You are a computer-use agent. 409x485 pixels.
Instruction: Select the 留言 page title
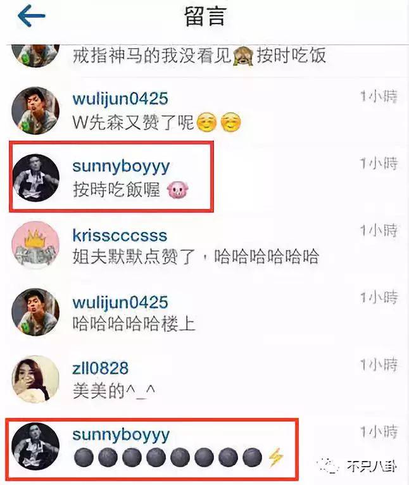pyautogui.click(x=205, y=16)
